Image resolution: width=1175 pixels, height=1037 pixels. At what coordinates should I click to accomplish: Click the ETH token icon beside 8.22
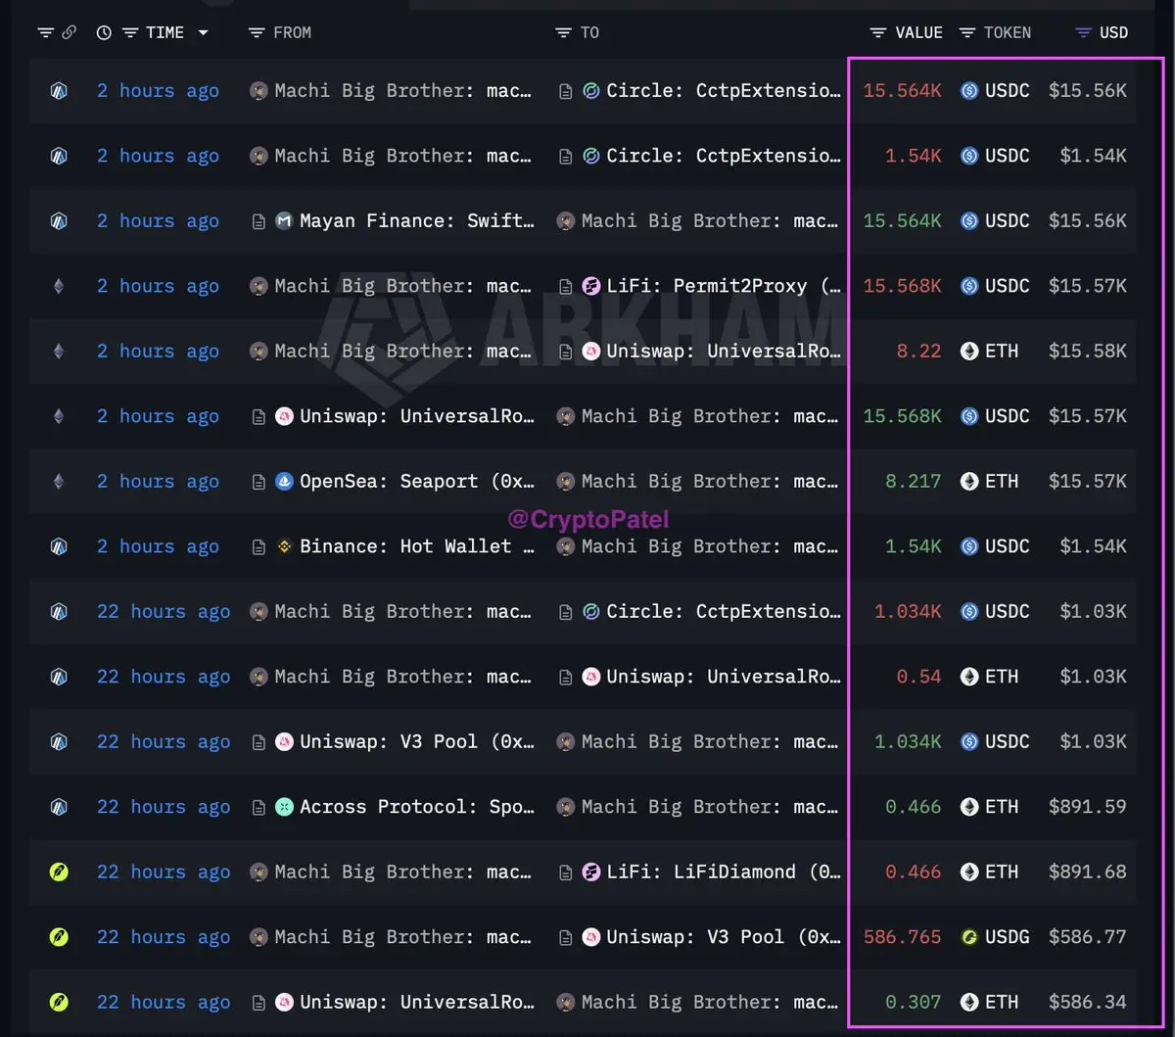(969, 352)
